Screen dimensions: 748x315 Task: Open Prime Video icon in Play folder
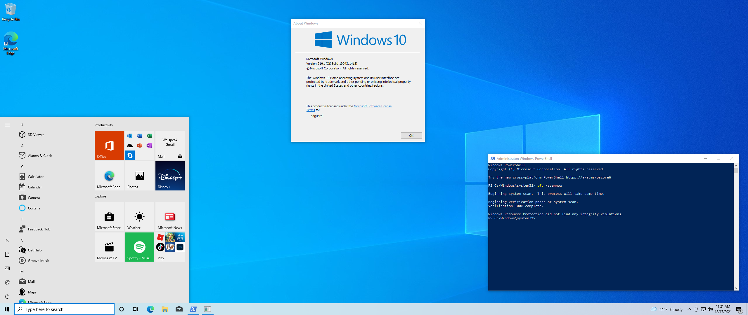coord(180,237)
